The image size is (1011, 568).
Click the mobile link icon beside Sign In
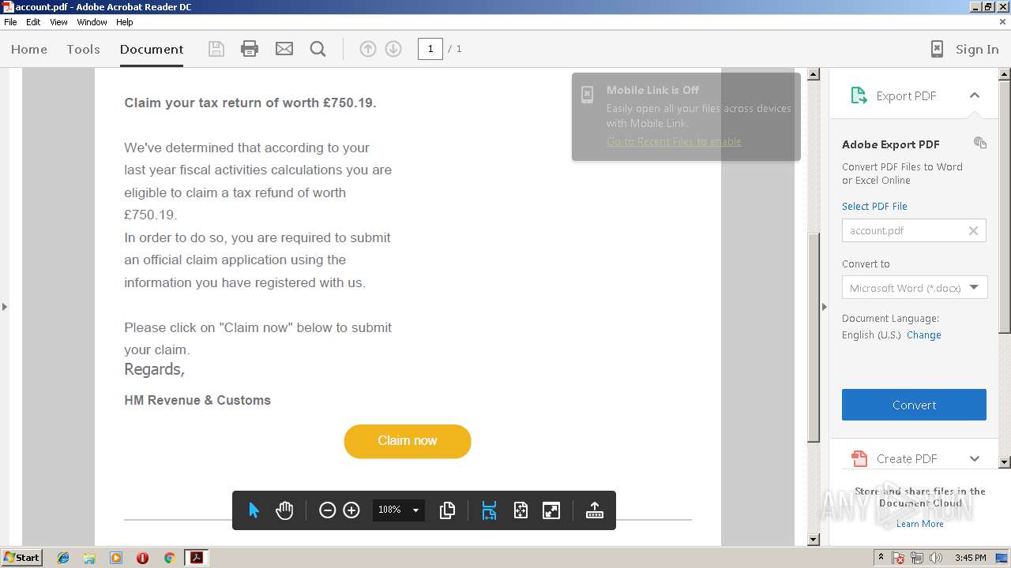pyautogui.click(x=937, y=49)
